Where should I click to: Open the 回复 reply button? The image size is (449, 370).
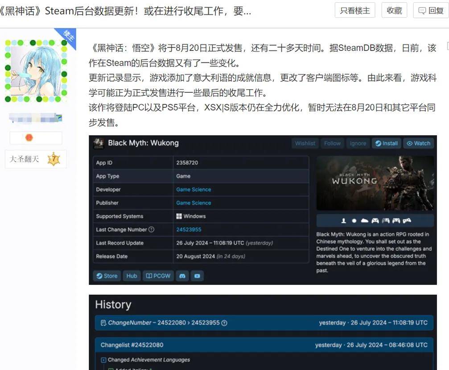[431, 11]
